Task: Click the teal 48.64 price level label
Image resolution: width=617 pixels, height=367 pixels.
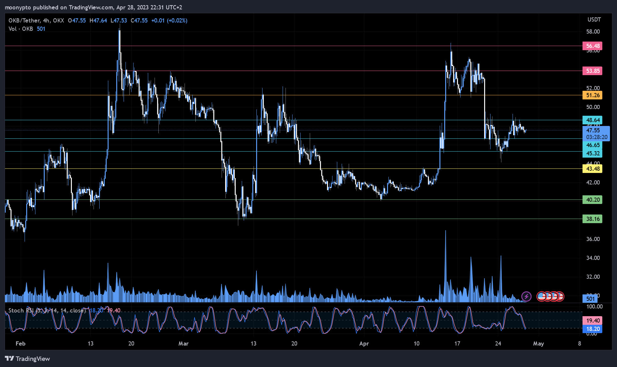Action: point(592,120)
